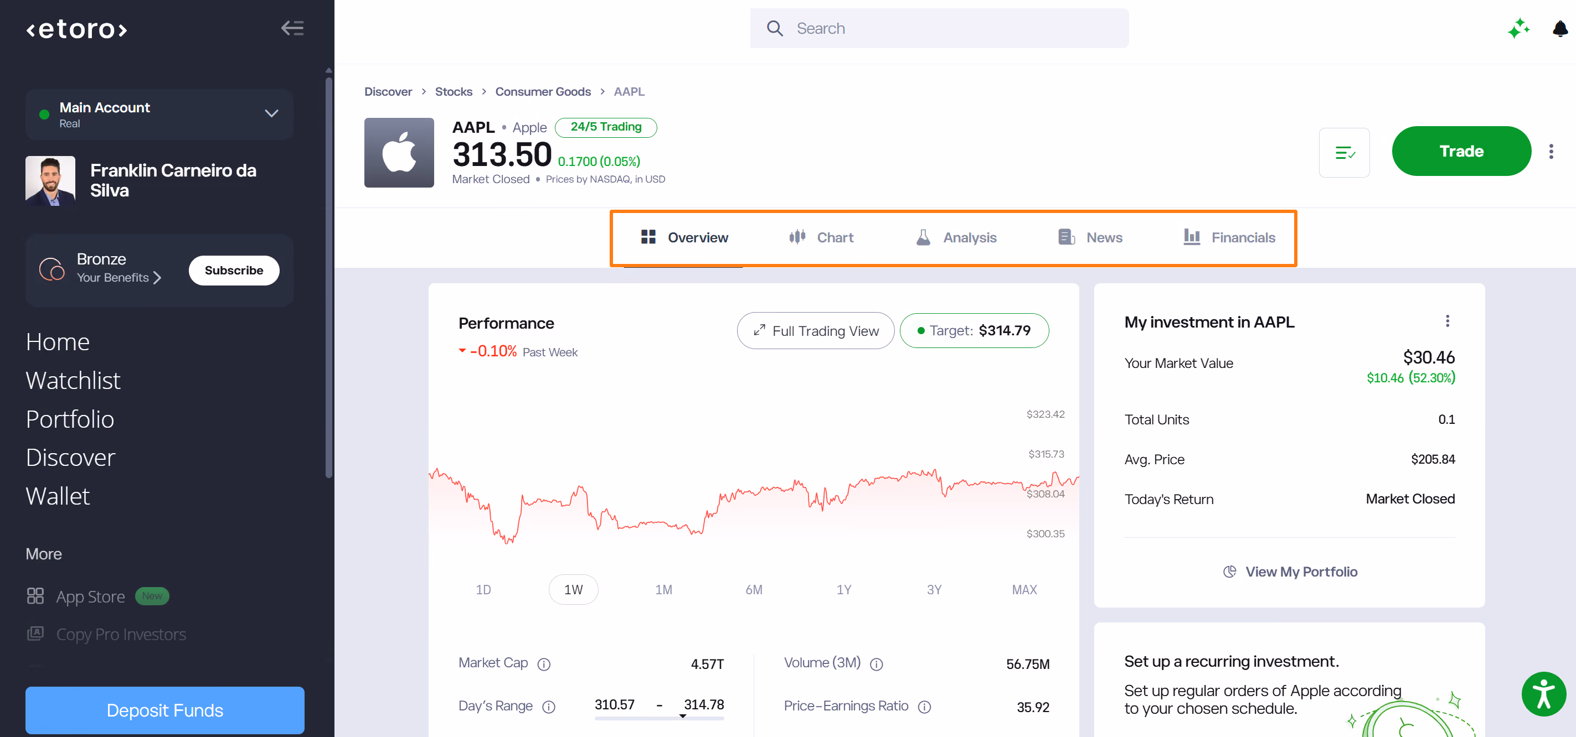The image size is (1576, 737).
Task: Click the portfolio pie icon beside View My Portfolio
Action: coord(1229,572)
